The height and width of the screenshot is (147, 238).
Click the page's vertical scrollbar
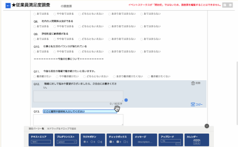(237, 93)
